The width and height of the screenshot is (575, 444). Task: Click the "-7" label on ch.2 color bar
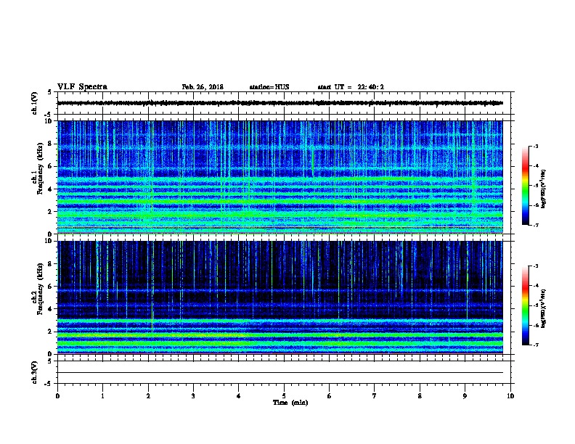pos(535,345)
